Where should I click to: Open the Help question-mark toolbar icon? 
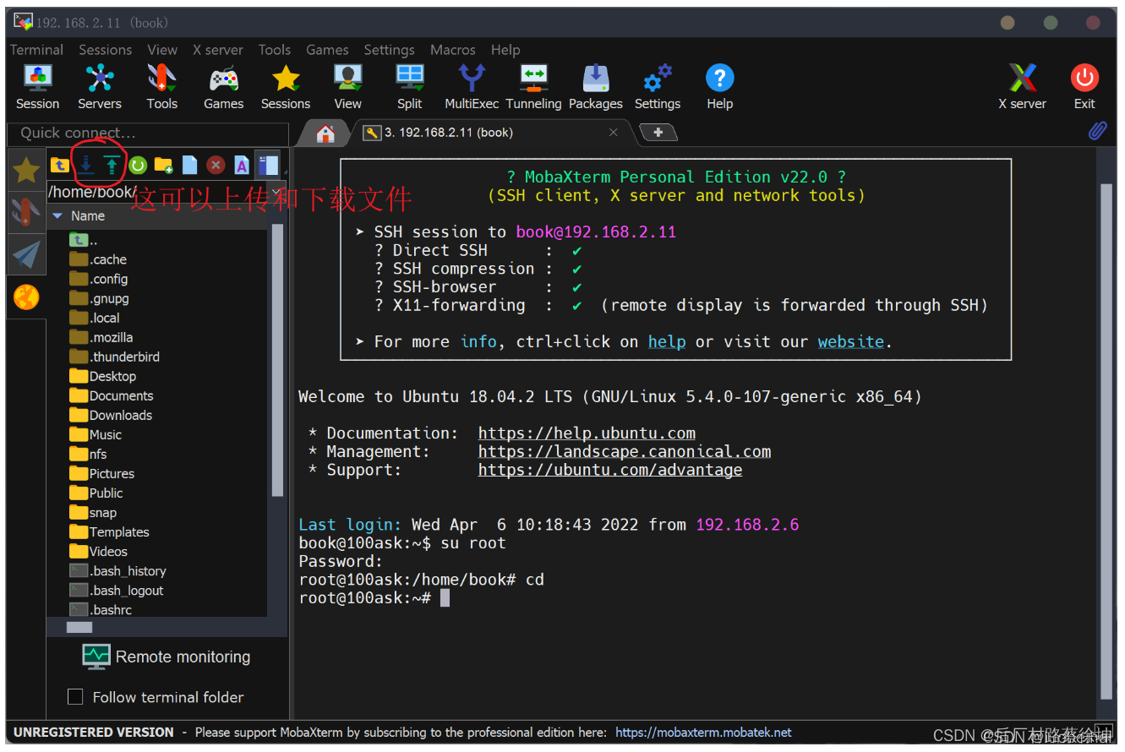[719, 87]
